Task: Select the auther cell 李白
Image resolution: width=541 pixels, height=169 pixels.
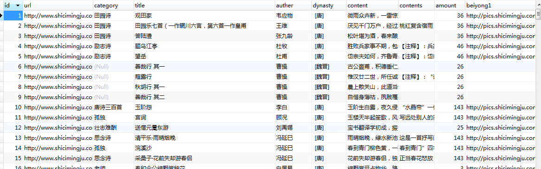Action: pos(293,107)
